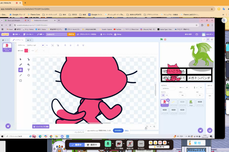Open the Scratch account dropdown in header

pyautogui.click(x=207, y=34)
